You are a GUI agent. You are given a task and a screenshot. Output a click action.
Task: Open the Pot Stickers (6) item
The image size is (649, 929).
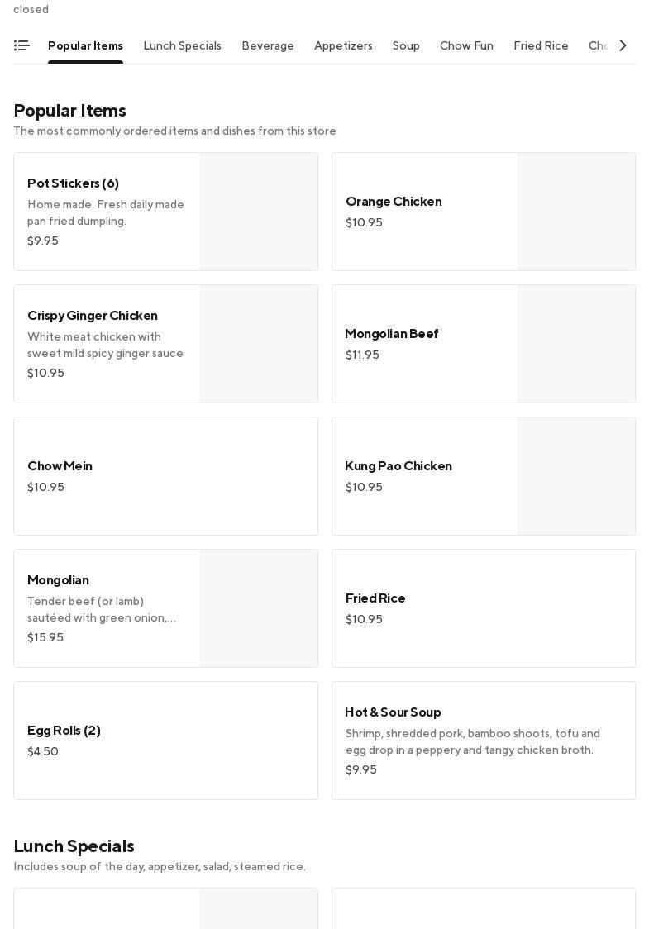coord(107,212)
